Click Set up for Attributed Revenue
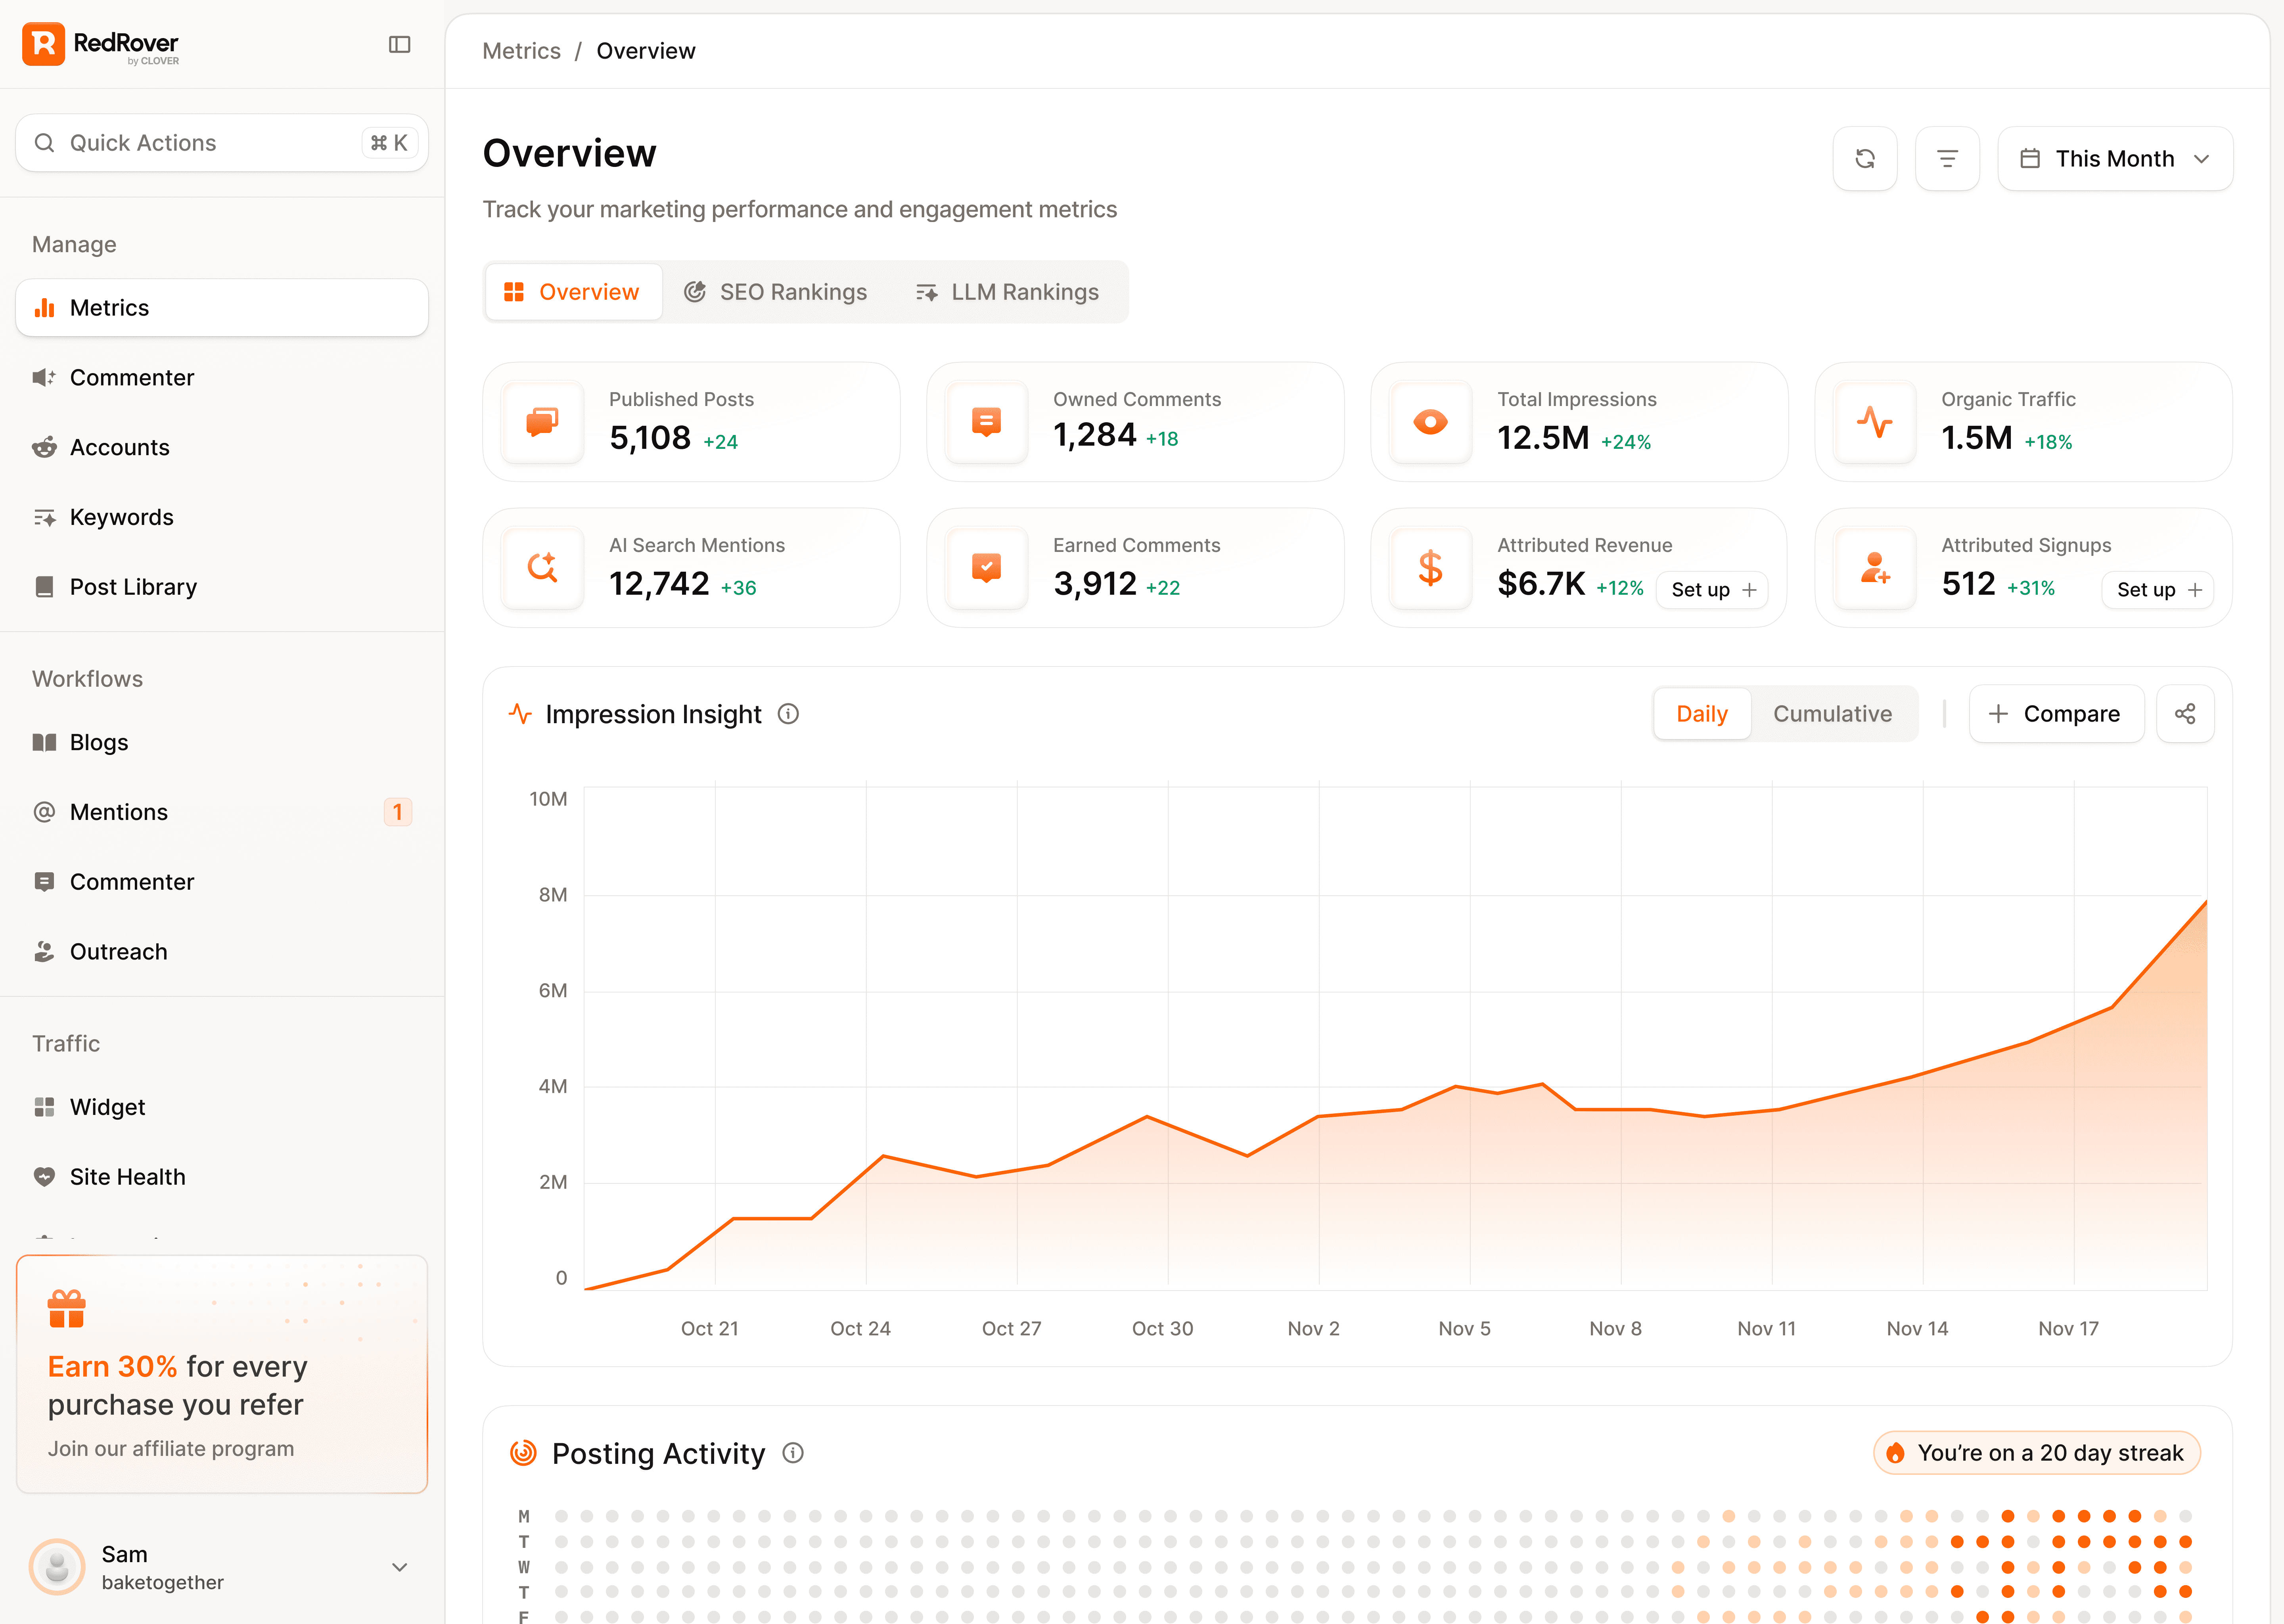2284x1624 pixels. [1712, 590]
